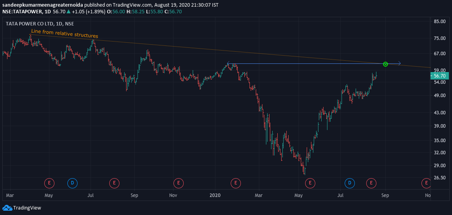Viewport: 452px width, 215px height.
Task: Click the 43.00 price axis label
Action: [x=439, y=113]
